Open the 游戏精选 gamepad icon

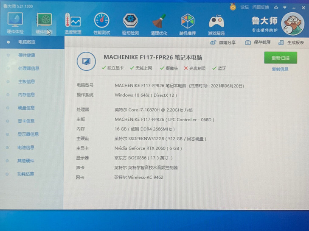pyautogui.click(x=216, y=21)
